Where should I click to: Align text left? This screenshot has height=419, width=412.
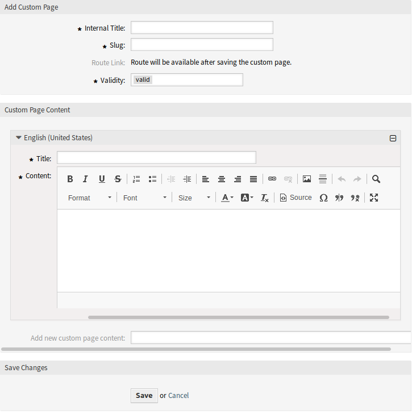click(x=206, y=179)
